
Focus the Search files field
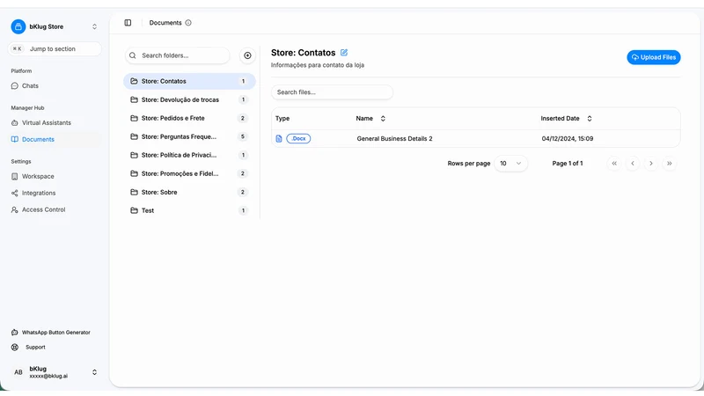click(x=332, y=92)
